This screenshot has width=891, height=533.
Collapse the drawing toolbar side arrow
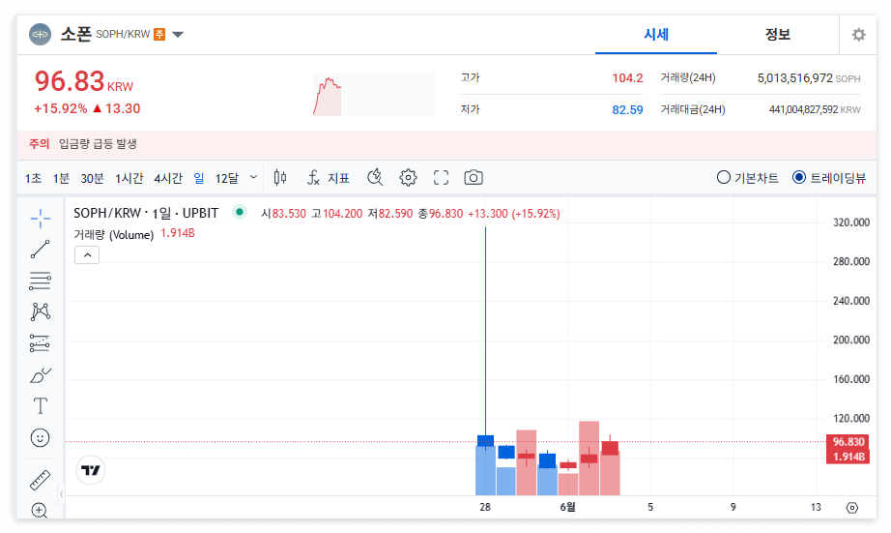[x=62, y=494]
